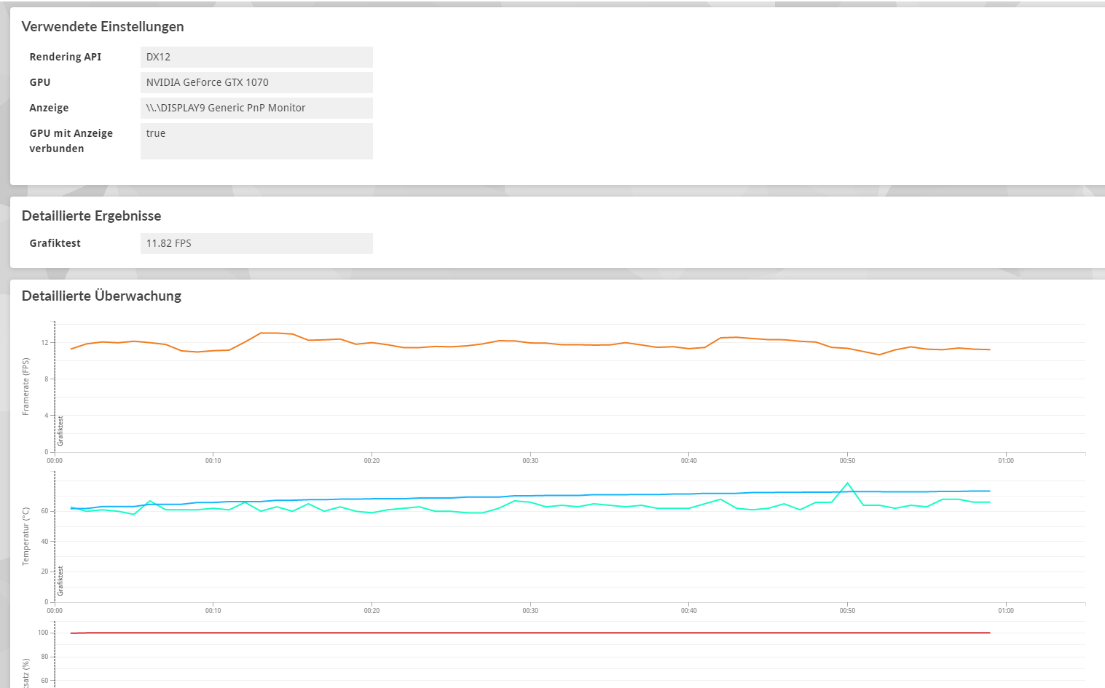Click the 'true' value field
1105x688 pixels.
tap(256, 141)
